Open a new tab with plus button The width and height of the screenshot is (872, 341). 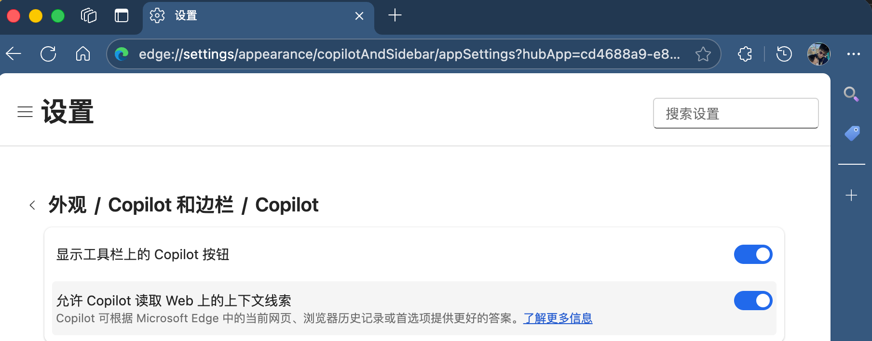pyautogui.click(x=395, y=15)
